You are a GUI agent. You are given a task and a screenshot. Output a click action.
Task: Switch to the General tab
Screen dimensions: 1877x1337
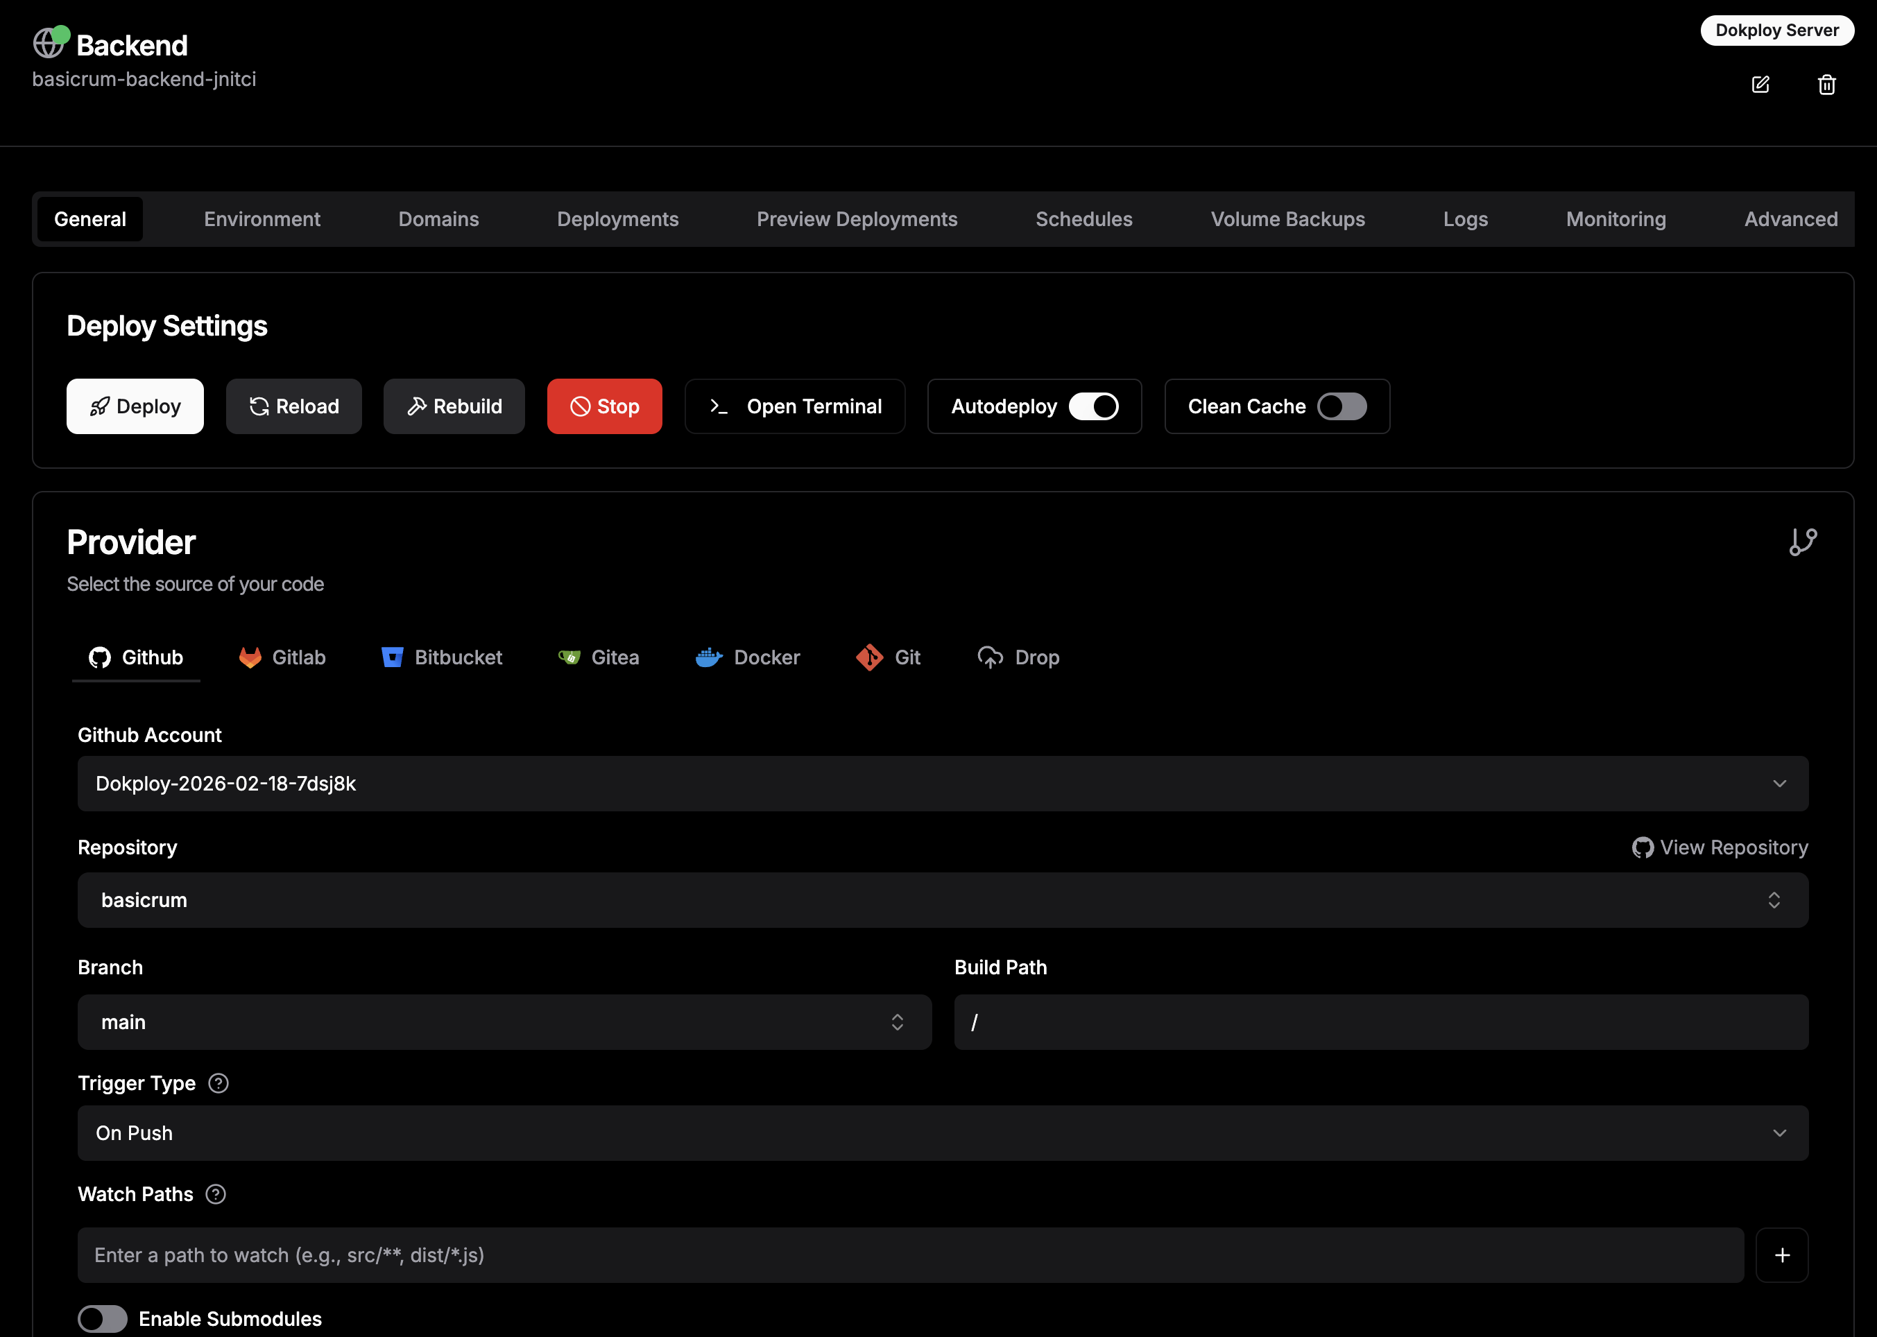tap(89, 219)
